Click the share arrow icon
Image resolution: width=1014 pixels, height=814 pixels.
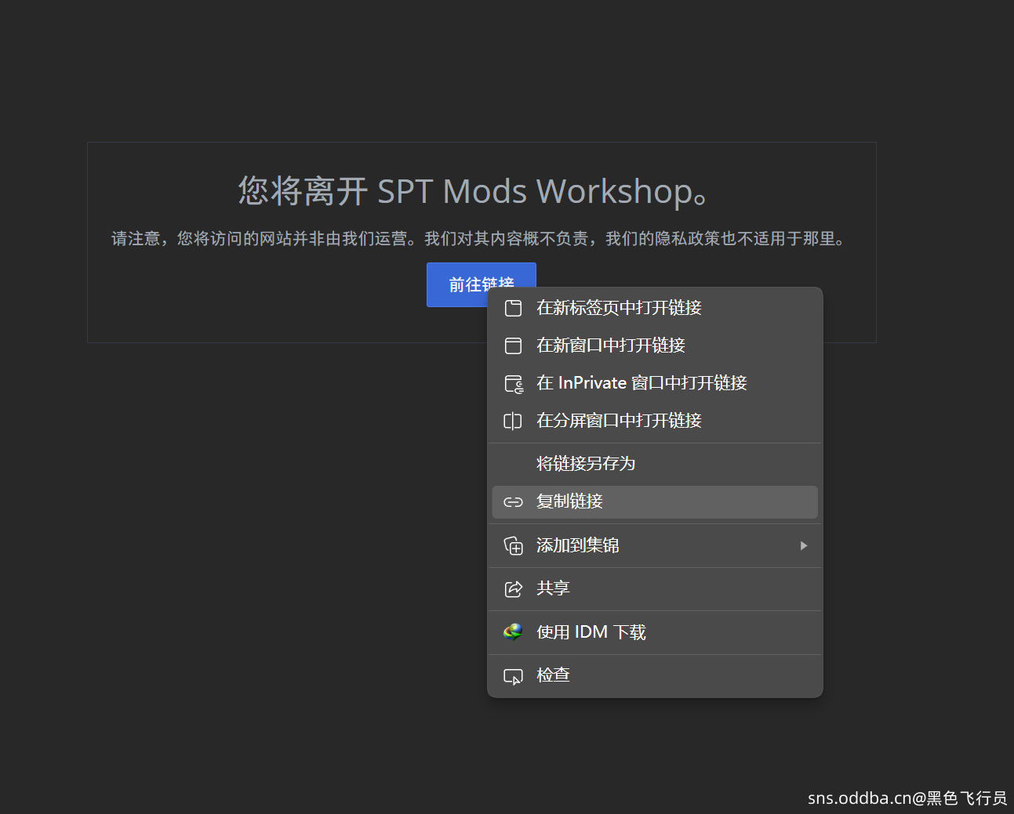[513, 589]
